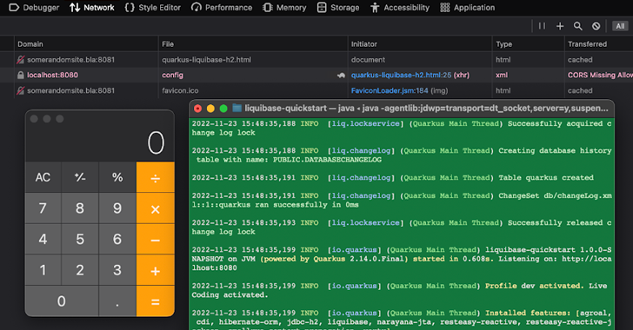The height and width of the screenshot is (330, 633).
Task: Select the favicon.ico request row
Action: [316, 90]
